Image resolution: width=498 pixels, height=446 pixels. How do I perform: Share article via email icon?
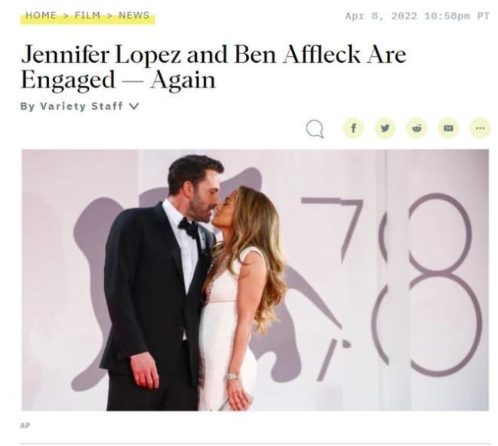click(448, 128)
